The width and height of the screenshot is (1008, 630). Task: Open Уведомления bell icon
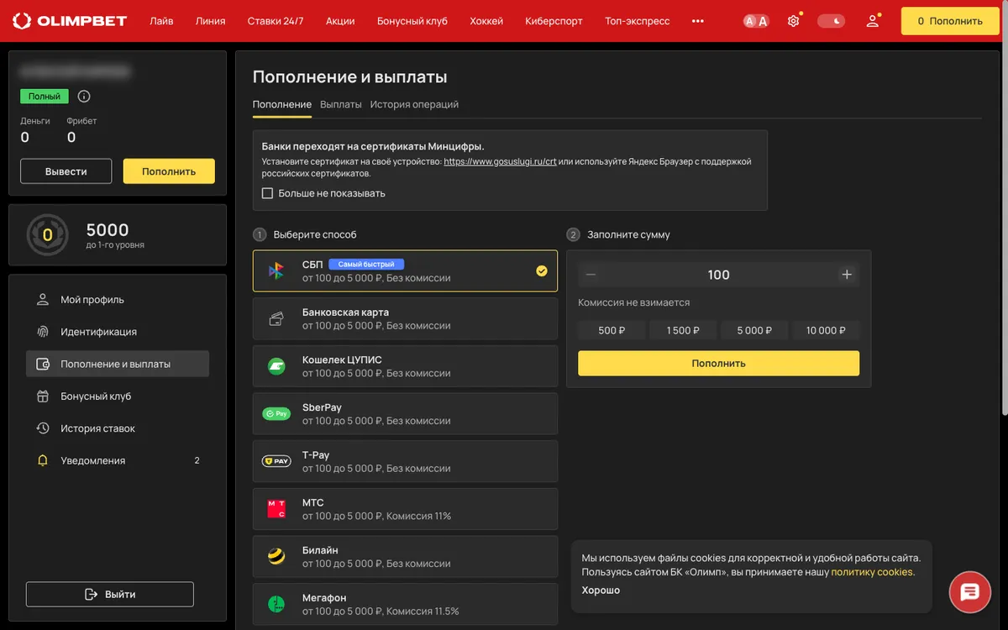click(43, 460)
